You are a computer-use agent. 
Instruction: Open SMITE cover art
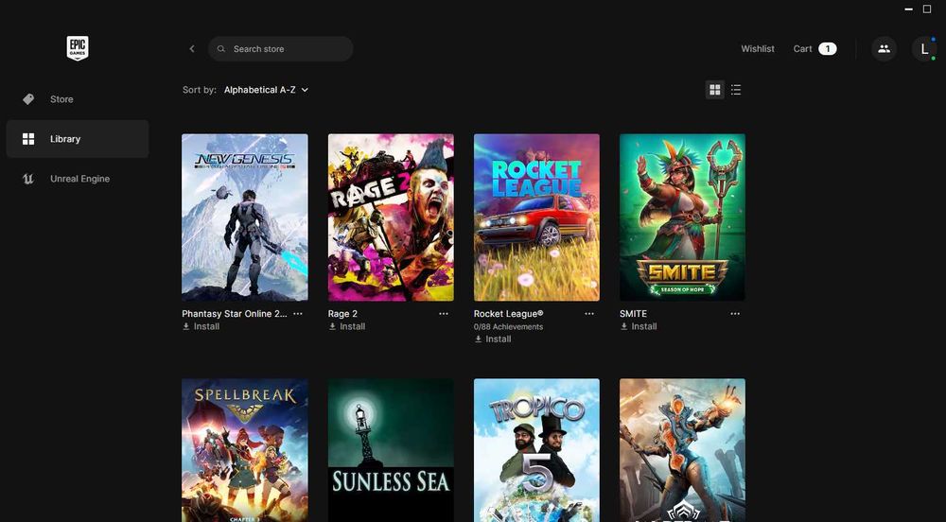[x=682, y=217]
